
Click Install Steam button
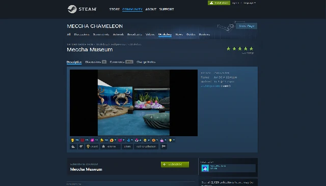pyautogui.click(x=219, y=3)
